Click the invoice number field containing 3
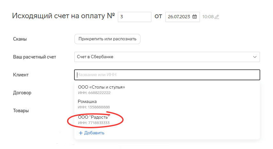This screenshot has height=149, width=273. (x=134, y=17)
